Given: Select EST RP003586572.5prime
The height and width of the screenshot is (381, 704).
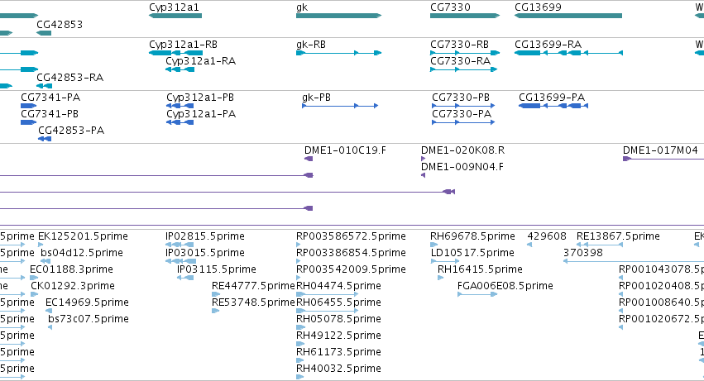Looking at the screenshot, I should pyautogui.click(x=351, y=236).
